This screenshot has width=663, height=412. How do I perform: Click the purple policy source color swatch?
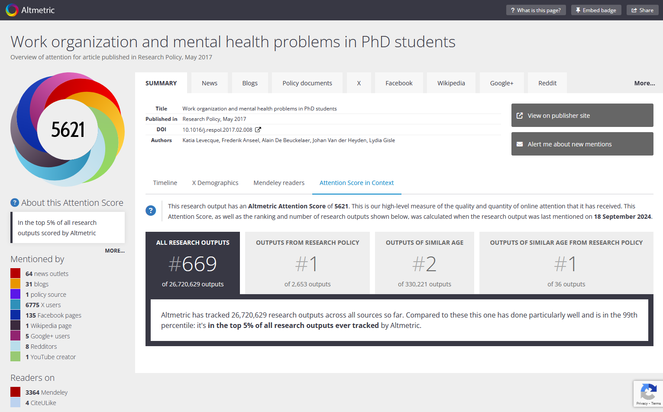pyautogui.click(x=16, y=294)
